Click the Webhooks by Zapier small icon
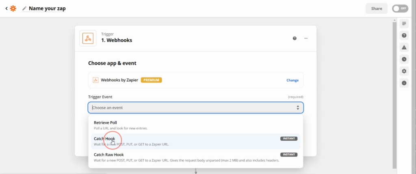The height and width of the screenshot is (174, 416). [x=95, y=80]
